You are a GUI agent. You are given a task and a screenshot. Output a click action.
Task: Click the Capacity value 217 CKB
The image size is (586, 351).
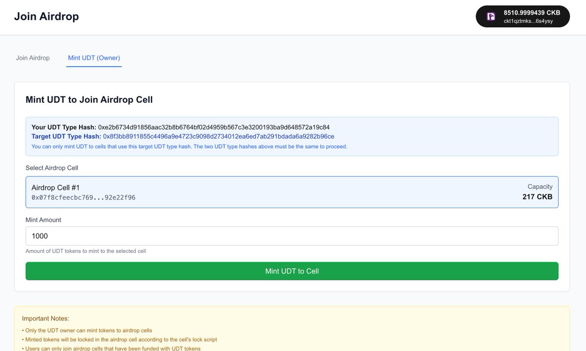coord(537,197)
